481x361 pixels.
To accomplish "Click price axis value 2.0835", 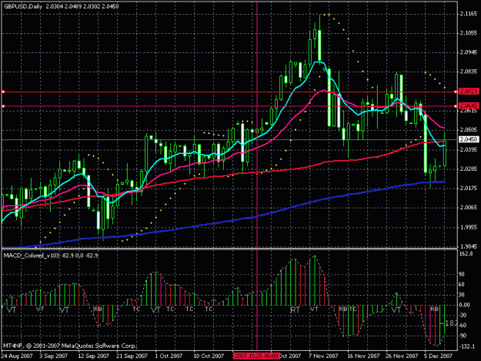I will tap(469, 72).
